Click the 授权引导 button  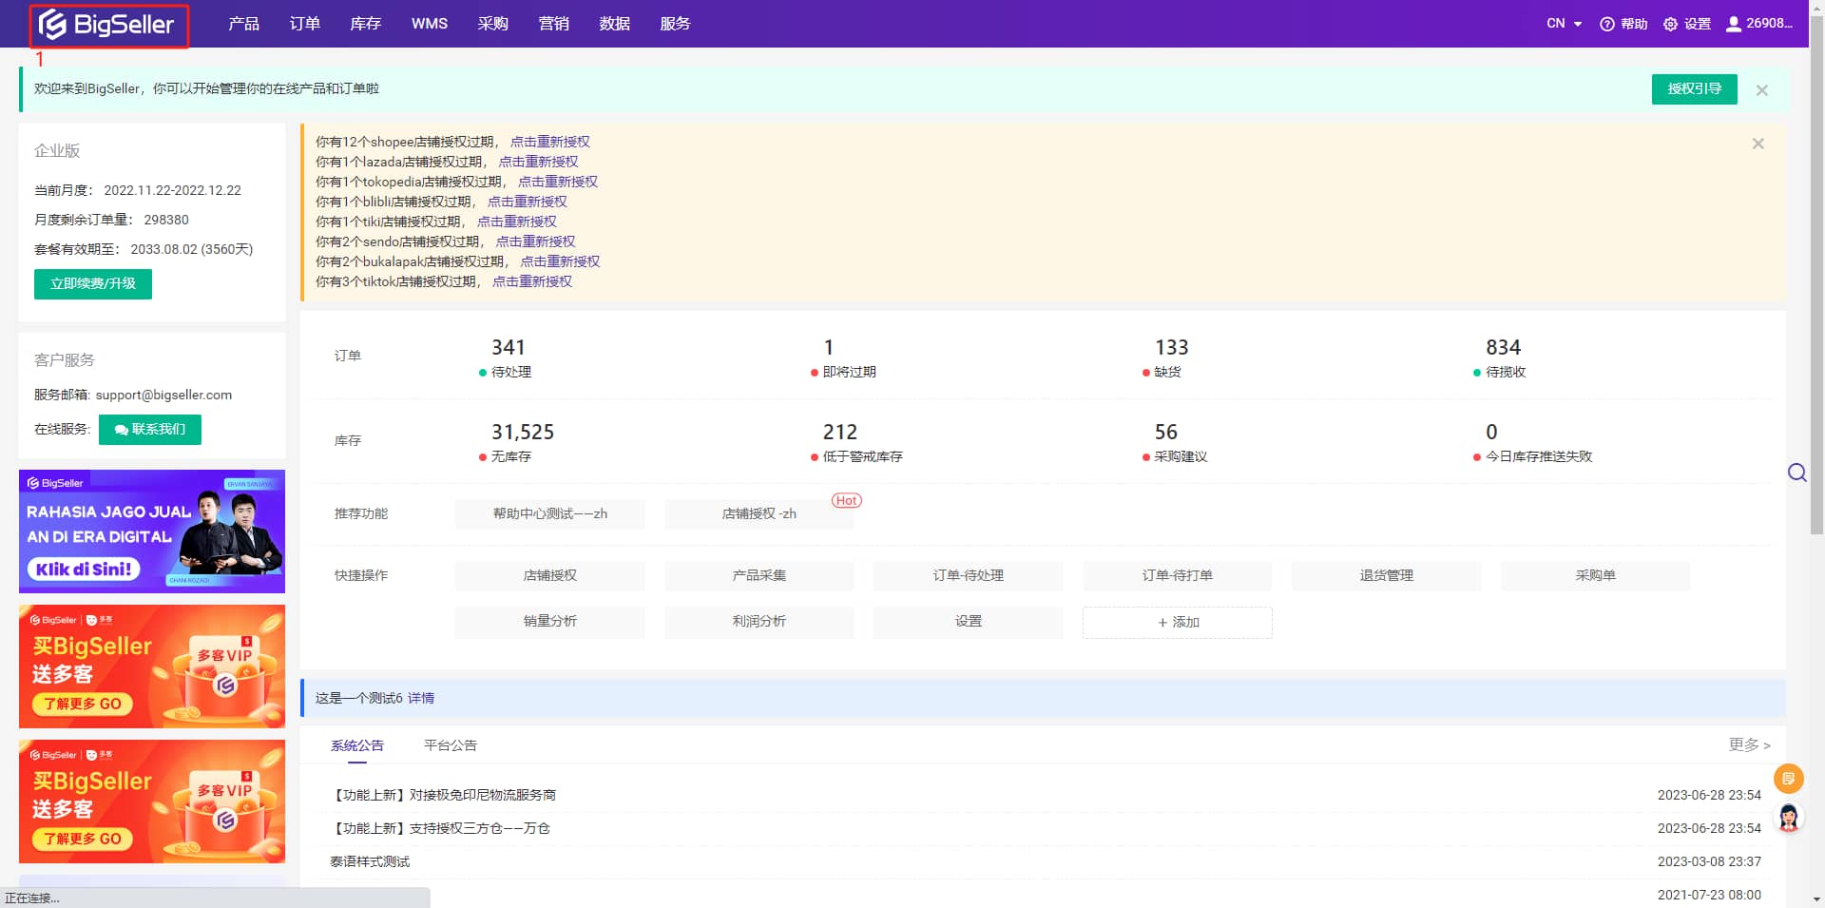click(x=1694, y=89)
